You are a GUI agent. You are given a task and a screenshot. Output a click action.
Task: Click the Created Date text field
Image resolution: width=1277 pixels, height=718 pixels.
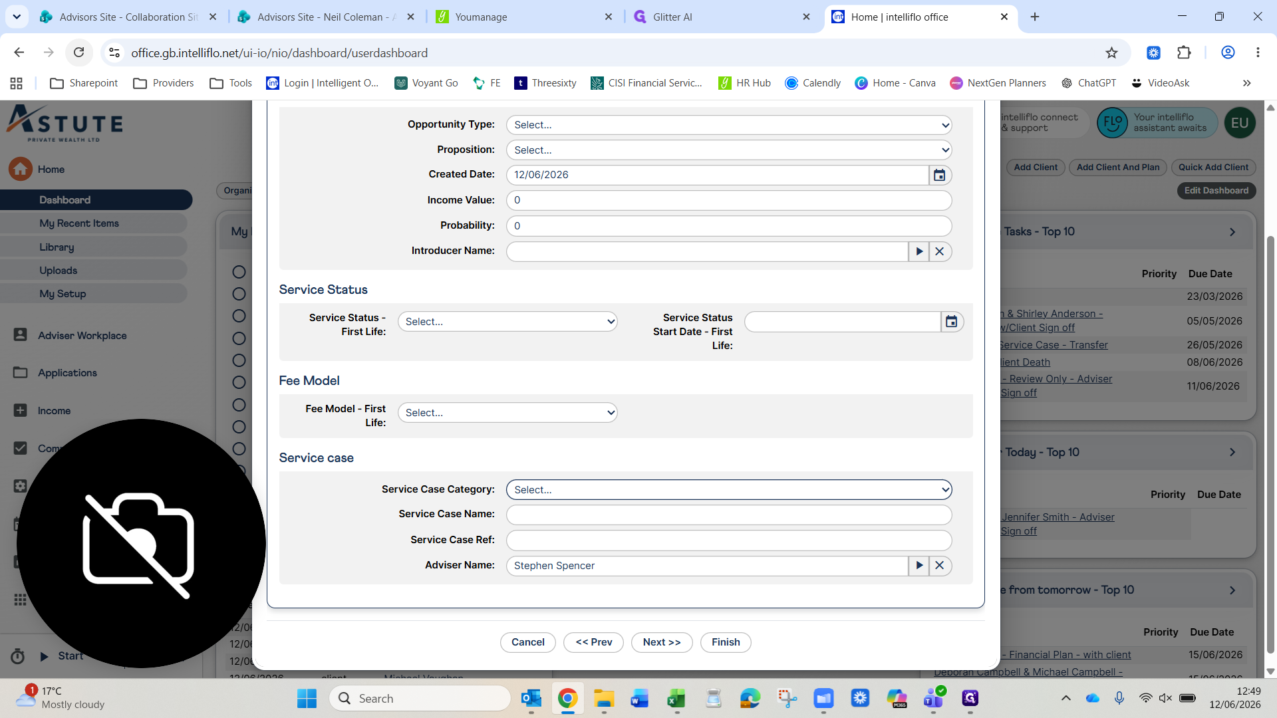click(718, 175)
